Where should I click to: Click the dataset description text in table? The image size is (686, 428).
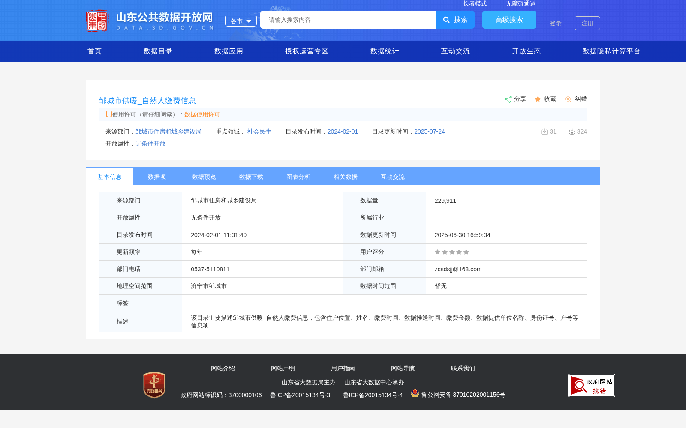pos(385,321)
